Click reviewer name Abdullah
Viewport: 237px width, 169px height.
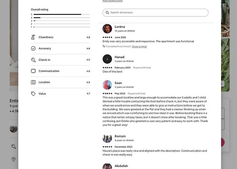[121, 166]
